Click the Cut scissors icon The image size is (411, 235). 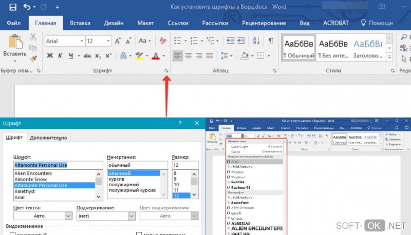[x=33, y=37]
